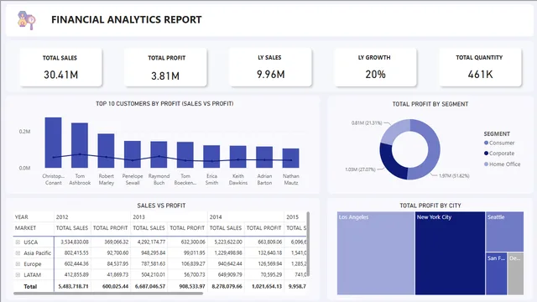Expand the USCA market row

[x=18, y=242]
